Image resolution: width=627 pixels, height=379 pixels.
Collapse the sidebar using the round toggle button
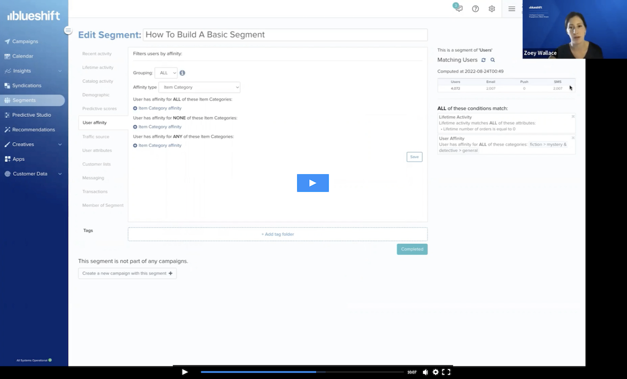68,31
